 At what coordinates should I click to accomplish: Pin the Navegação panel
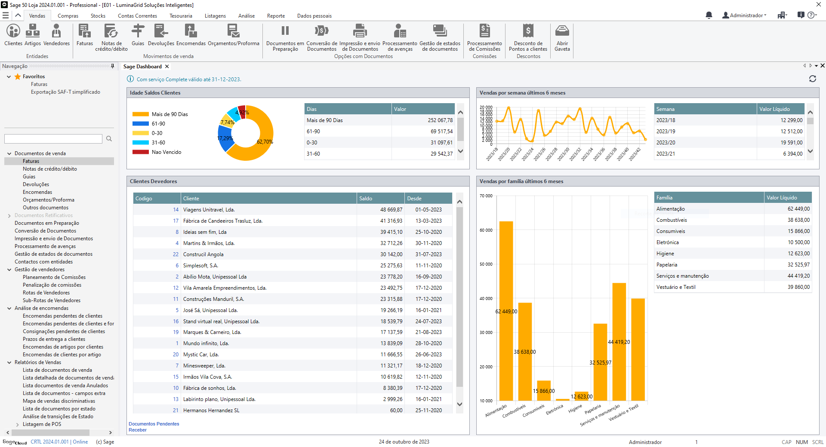click(x=112, y=66)
